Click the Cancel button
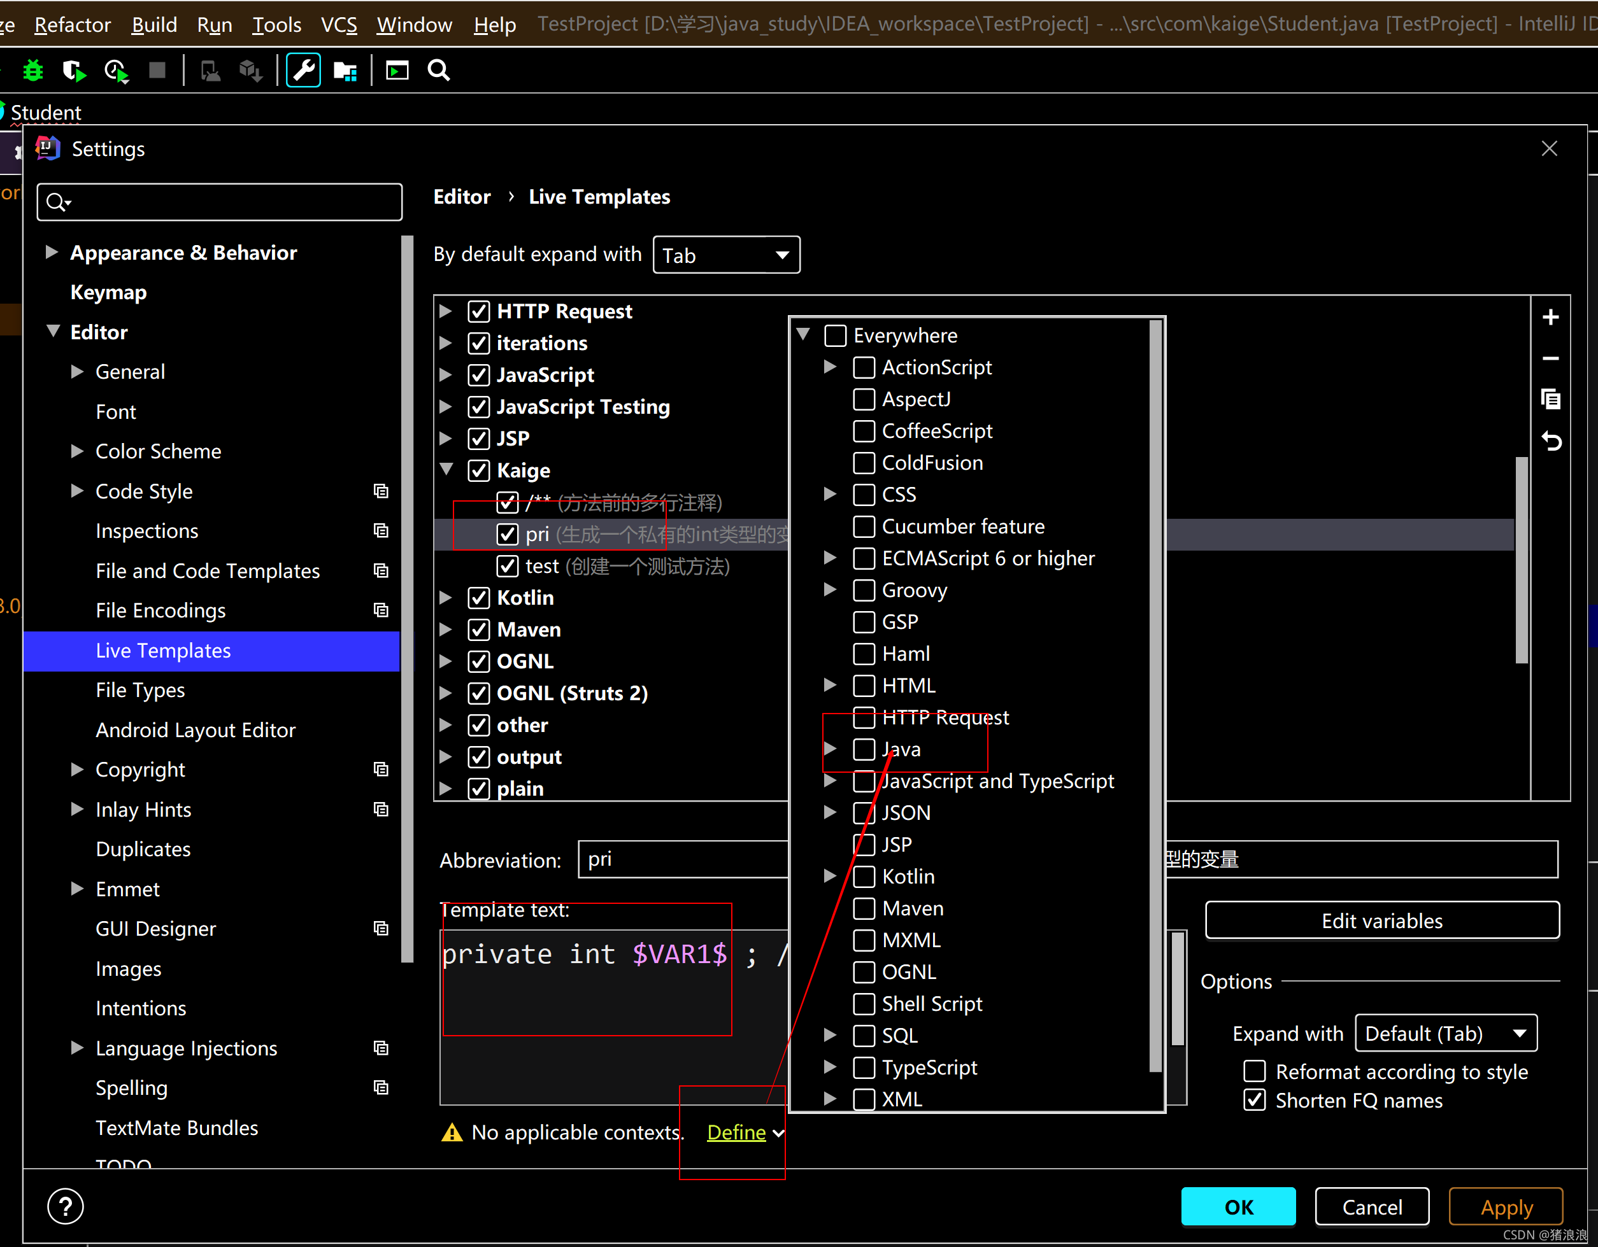Screen dimensions: 1598x1247 click(1372, 1206)
